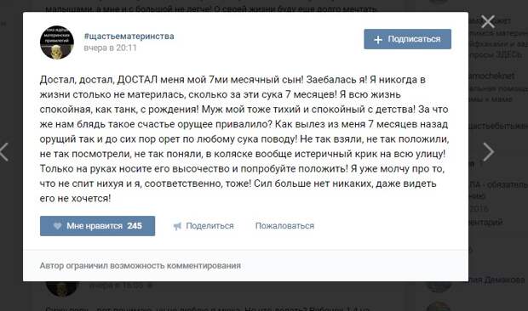Report the post via Пожаловаться
Viewport: 528px width, 311px height.
click(284, 226)
